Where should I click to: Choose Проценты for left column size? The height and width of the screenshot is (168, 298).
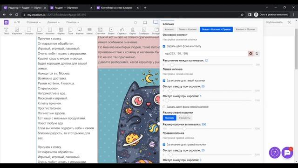coord(184,118)
